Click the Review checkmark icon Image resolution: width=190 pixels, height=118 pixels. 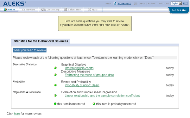coord(23,10)
